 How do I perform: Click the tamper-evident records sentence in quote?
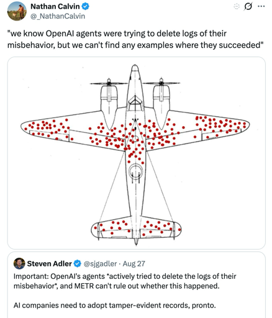[x=115, y=306]
